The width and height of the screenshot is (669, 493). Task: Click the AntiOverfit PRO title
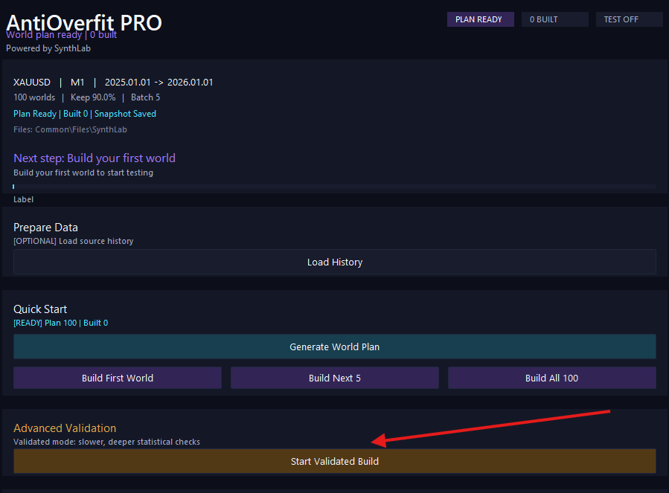(84, 22)
